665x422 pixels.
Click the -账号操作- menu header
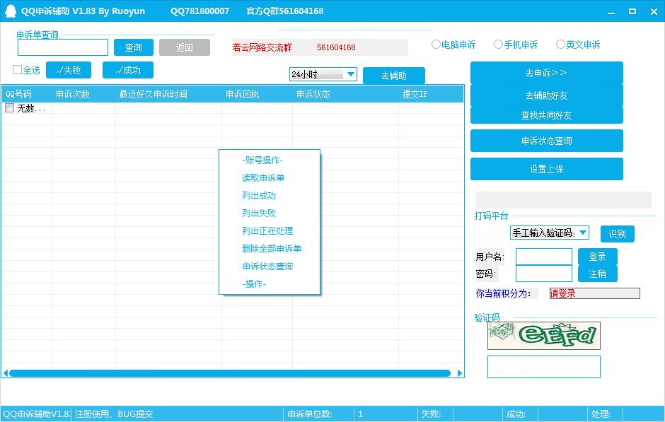coord(262,160)
